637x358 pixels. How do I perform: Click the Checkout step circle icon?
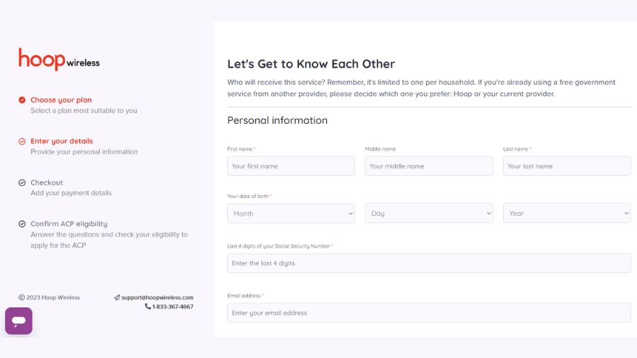pos(22,183)
